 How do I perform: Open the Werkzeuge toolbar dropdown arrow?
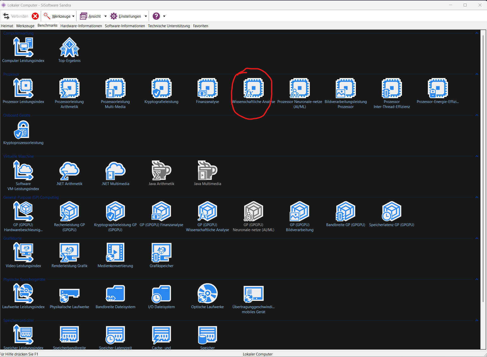(x=73, y=16)
